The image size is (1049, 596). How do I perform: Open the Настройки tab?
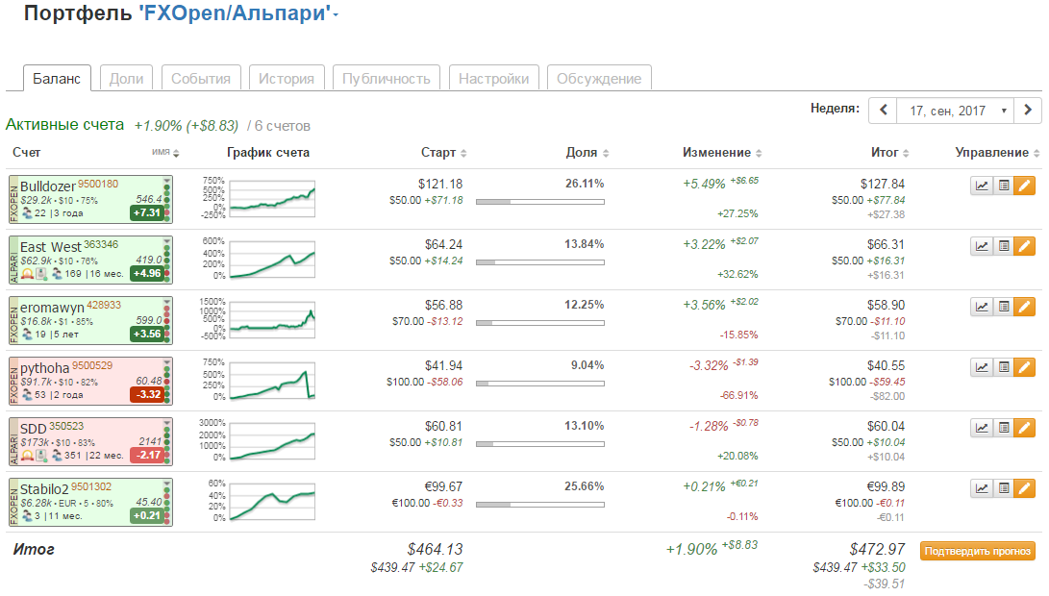pos(493,79)
